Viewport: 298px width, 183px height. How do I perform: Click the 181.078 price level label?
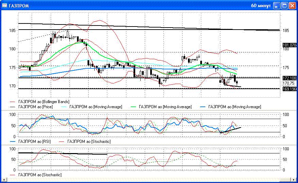pyautogui.click(x=289, y=45)
